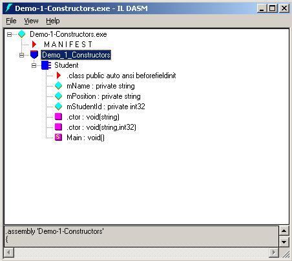Click magenta square of .ctor void(string)

[x=58, y=117]
